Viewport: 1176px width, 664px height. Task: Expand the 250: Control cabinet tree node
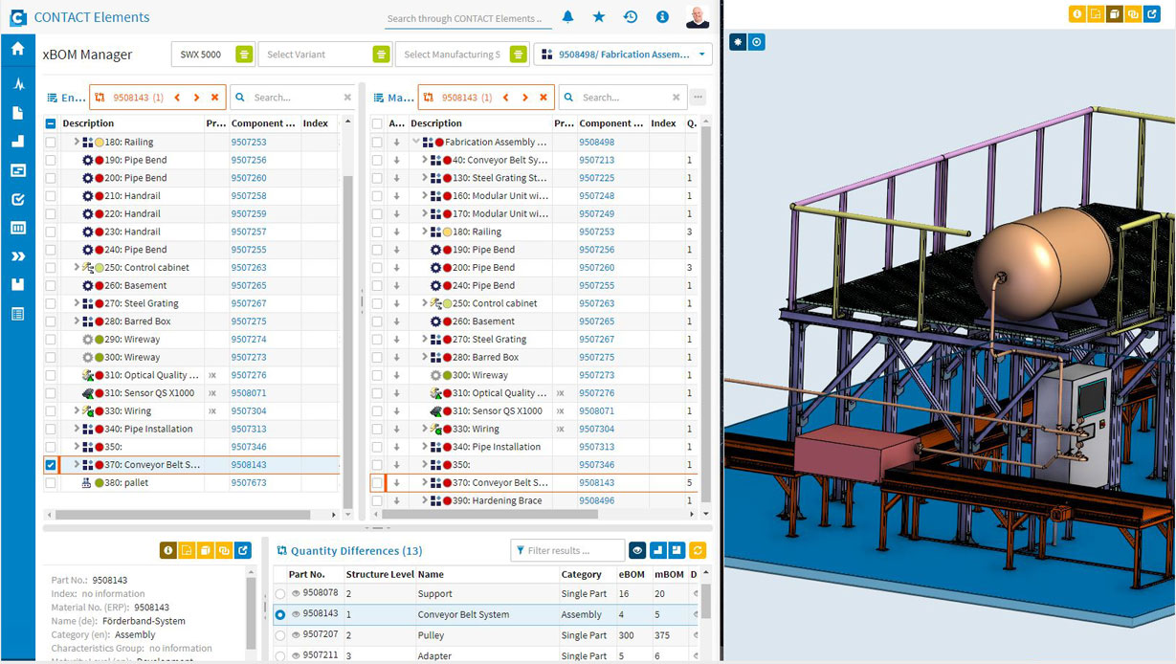tap(77, 268)
